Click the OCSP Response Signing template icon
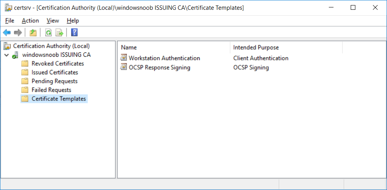 click(123, 67)
